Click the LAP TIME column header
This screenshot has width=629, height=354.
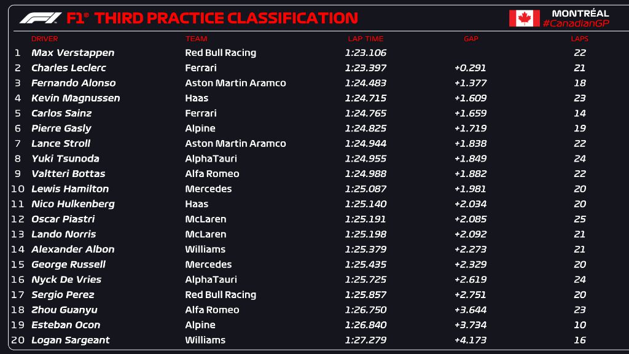point(365,39)
